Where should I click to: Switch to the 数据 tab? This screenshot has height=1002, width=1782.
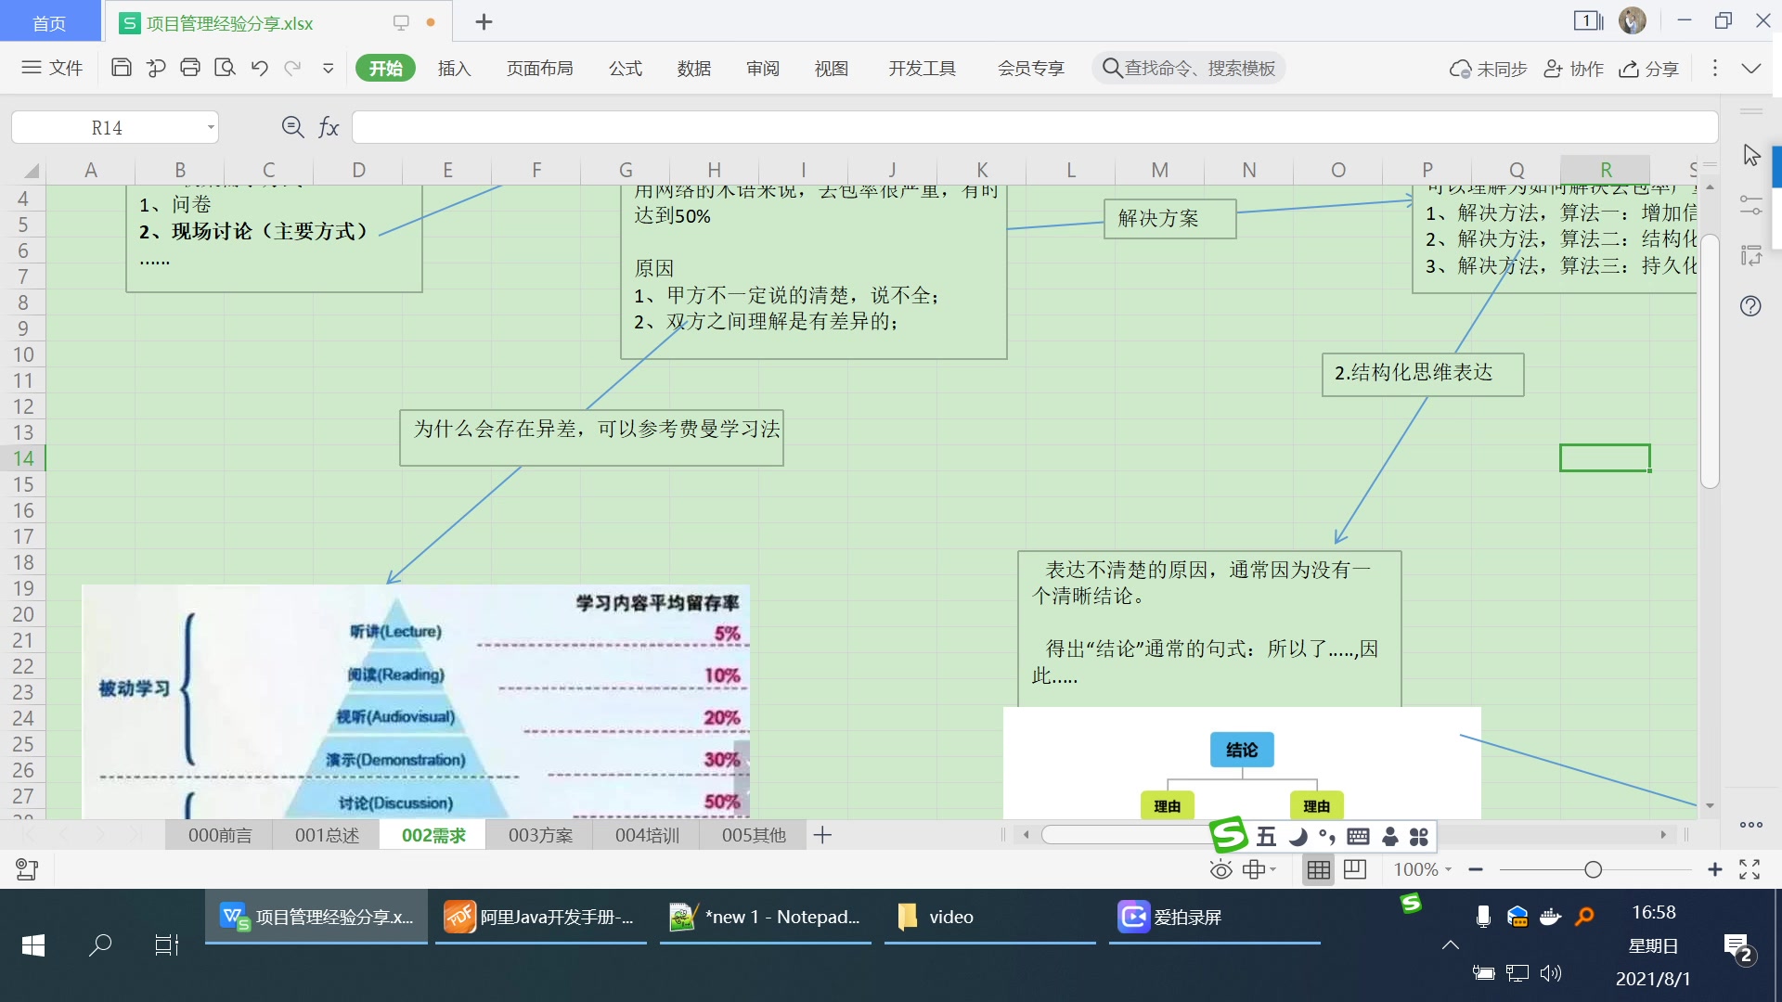pos(694,68)
